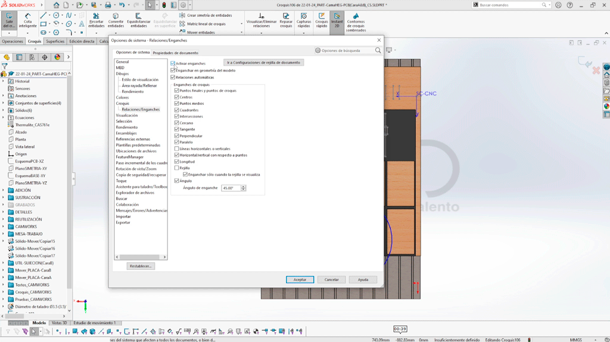Click Restablecer button

coord(141,266)
